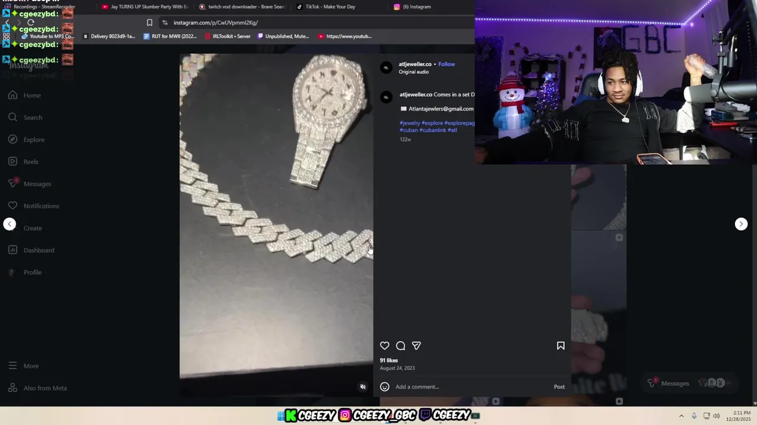This screenshot has height=425, width=757.
Task: Open the IRLToolkit • Server bookmark
Action: click(x=228, y=36)
